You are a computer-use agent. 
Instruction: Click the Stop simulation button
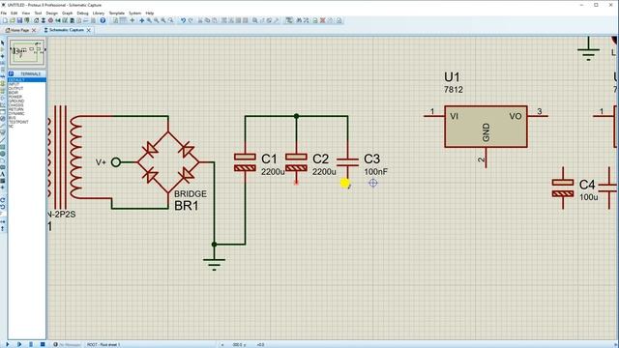pyautogui.click(x=43, y=344)
